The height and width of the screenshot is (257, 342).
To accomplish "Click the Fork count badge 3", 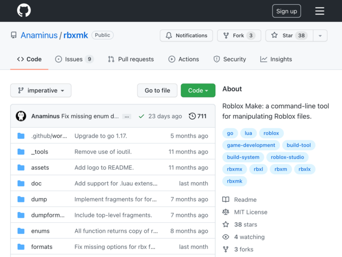I will click(251, 35).
